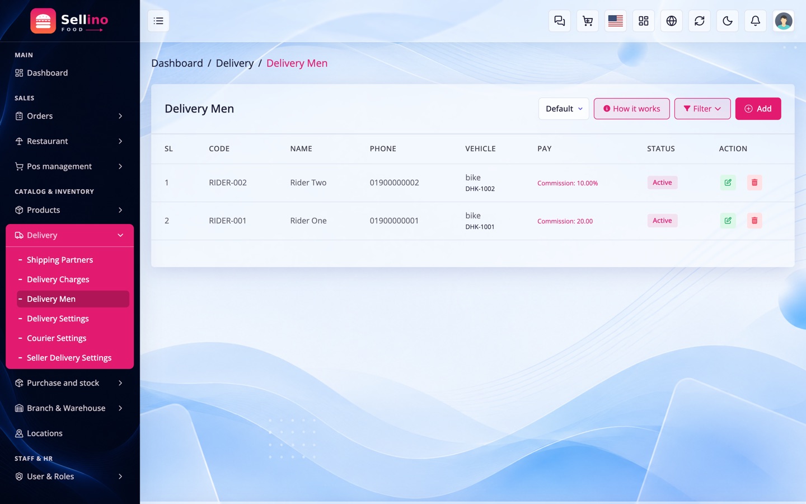The width and height of the screenshot is (806, 504).
Task: Expand the User & Roles menu
Action: point(70,477)
